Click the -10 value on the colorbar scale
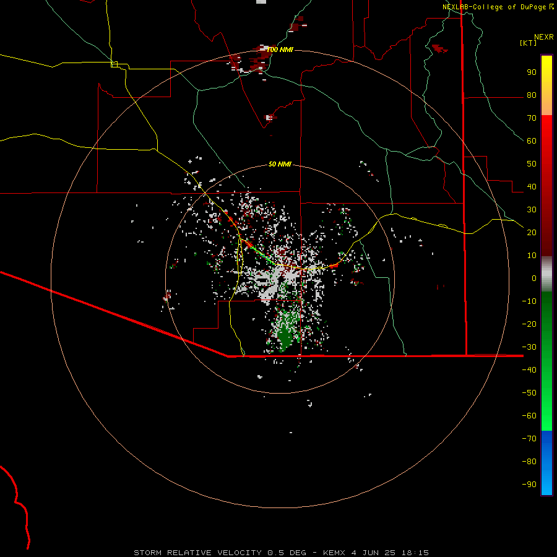Image resolution: width=557 pixels, height=557 pixels. pos(529,301)
